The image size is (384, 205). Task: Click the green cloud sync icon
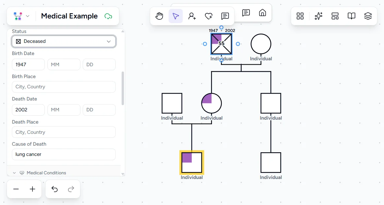tap(108, 16)
